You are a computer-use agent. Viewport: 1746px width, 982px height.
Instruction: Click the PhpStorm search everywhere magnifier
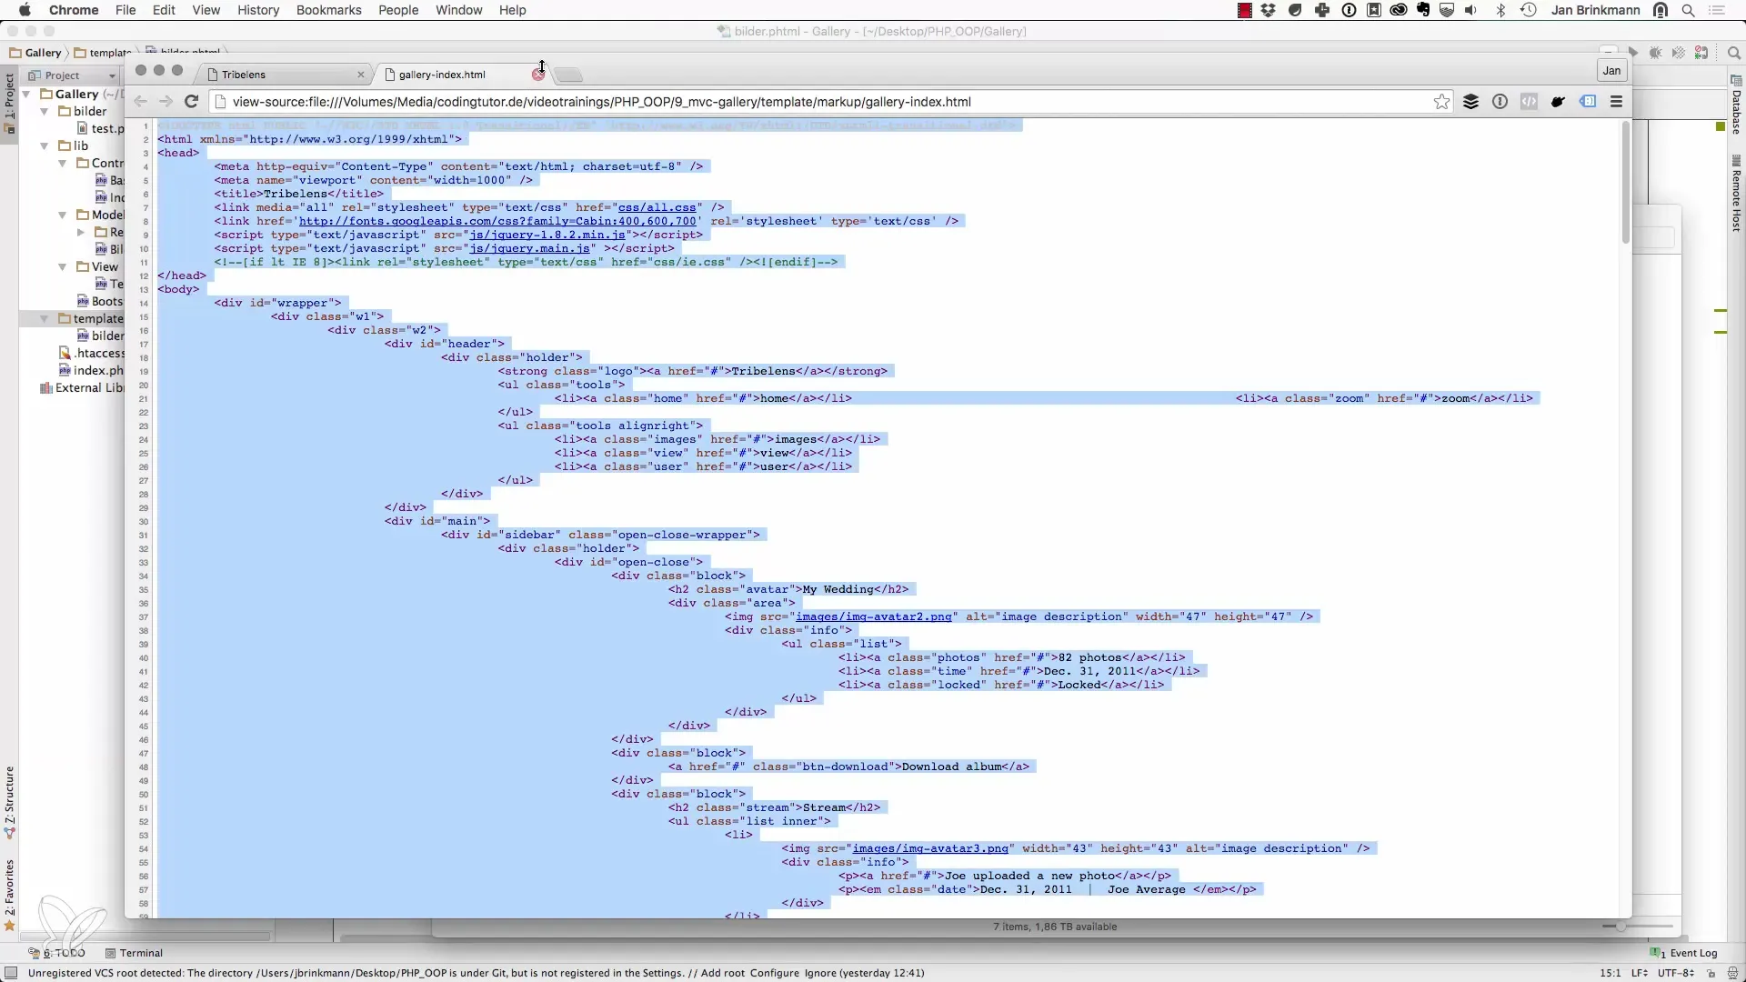(1734, 53)
